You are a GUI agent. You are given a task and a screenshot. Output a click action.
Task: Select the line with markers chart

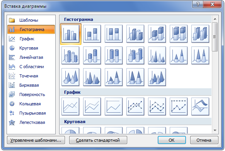tap(135, 106)
